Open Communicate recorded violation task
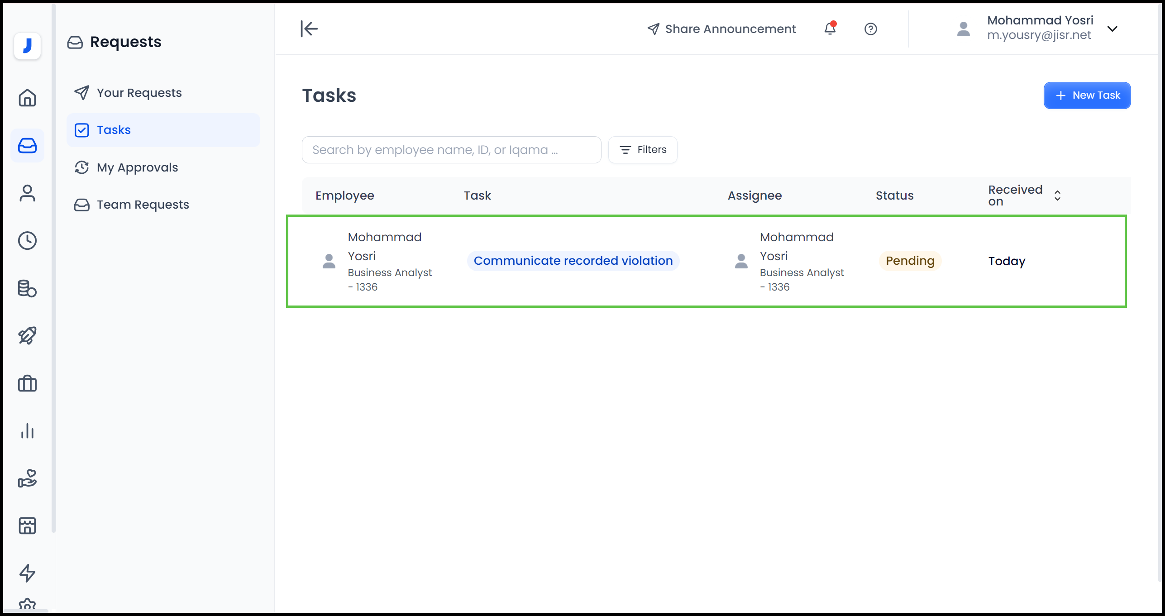 (x=573, y=261)
